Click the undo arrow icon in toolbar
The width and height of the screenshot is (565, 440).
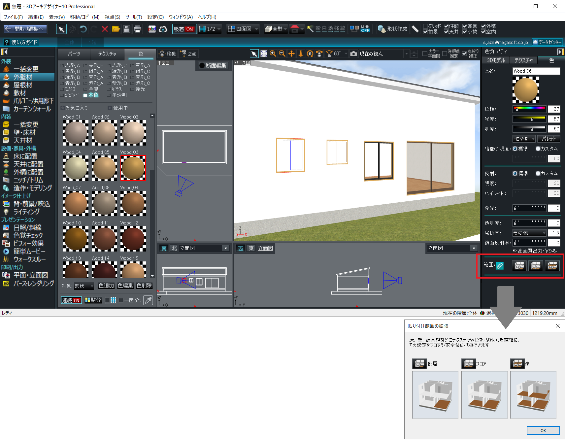[83, 29]
